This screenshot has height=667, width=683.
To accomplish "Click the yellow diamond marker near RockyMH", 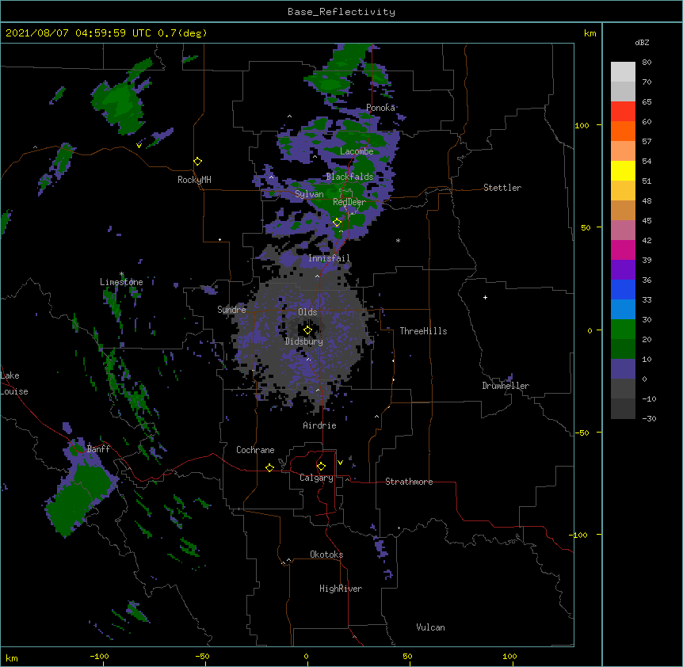I will pos(198,162).
